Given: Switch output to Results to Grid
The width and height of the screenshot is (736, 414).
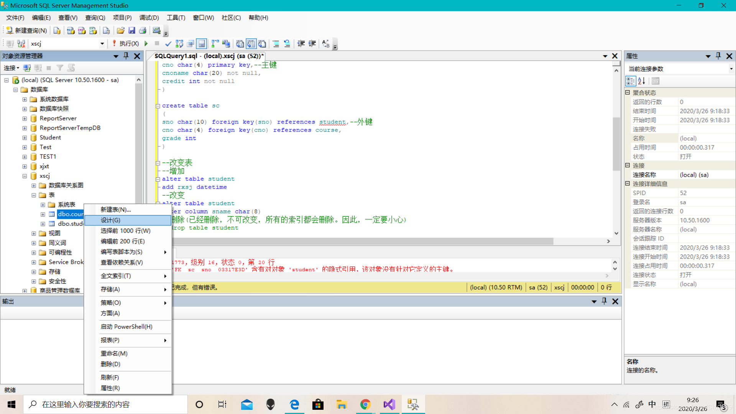Looking at the screenshot, I should pos(251,44).
